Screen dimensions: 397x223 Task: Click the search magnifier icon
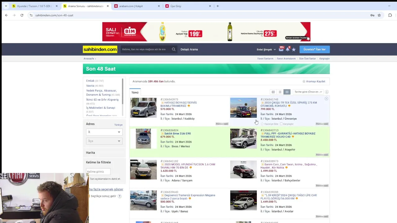tap(174, 49)
